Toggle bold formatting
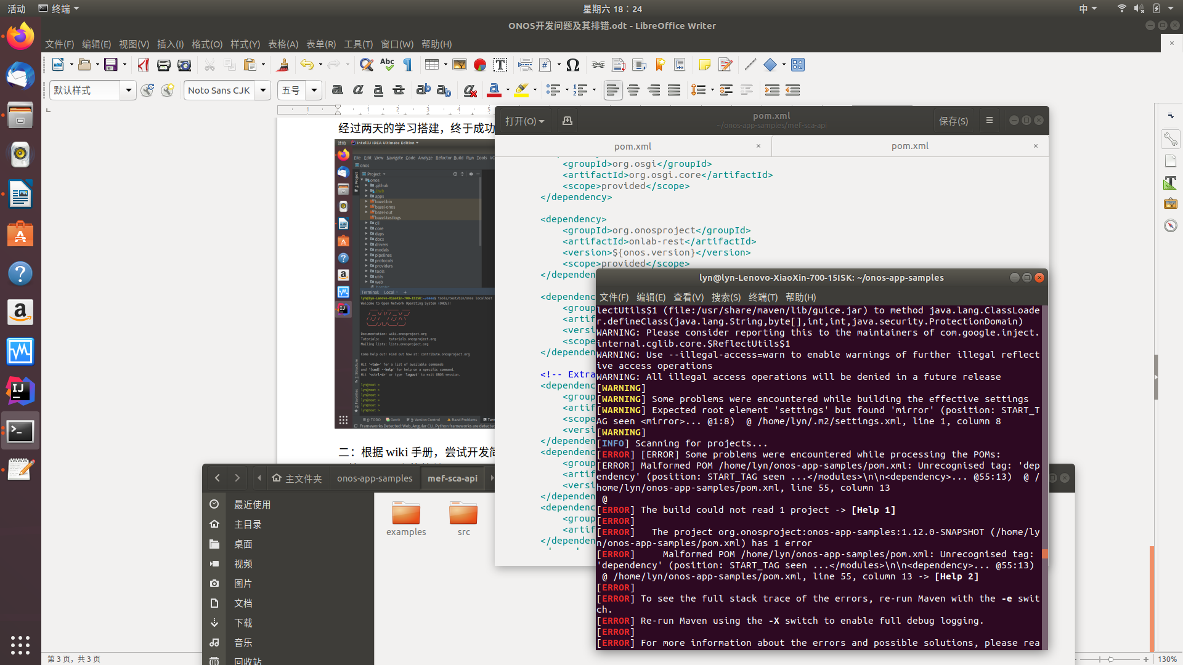 tap(337, 90)
